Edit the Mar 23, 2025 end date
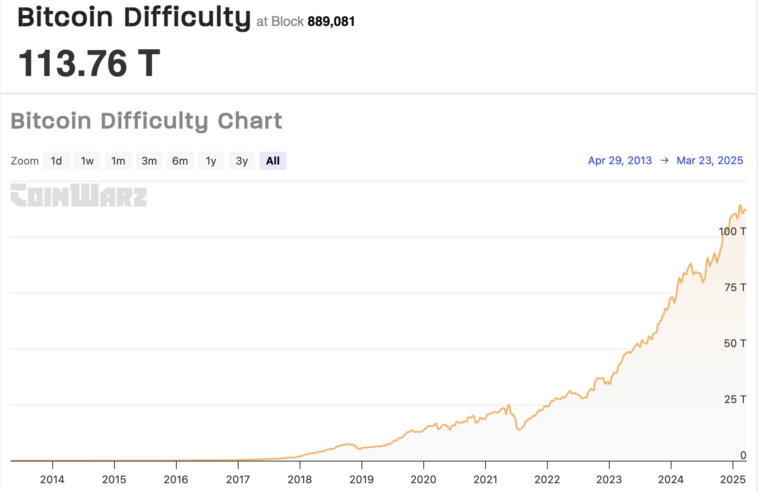Image resolution: width=758 pixels, height=492 pixels. point(710,160)
